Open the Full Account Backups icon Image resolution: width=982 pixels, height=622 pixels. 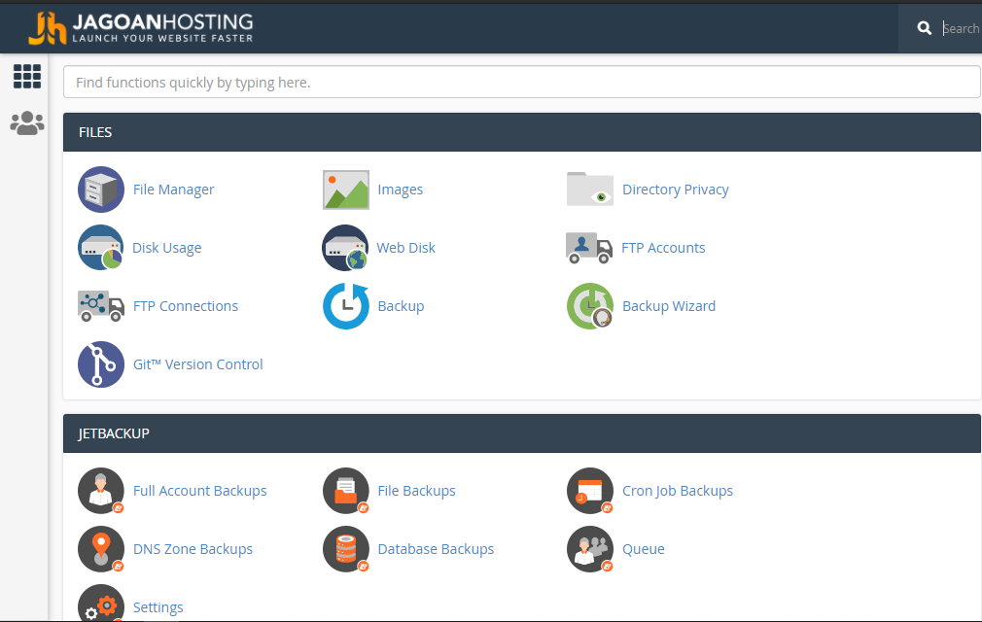101,491
